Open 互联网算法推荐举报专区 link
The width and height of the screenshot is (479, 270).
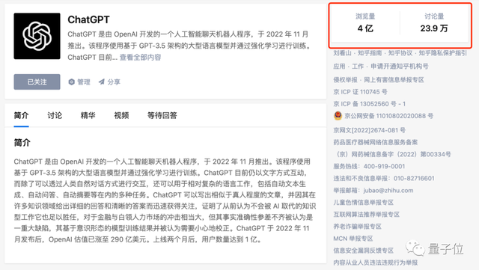click(366, 215)
